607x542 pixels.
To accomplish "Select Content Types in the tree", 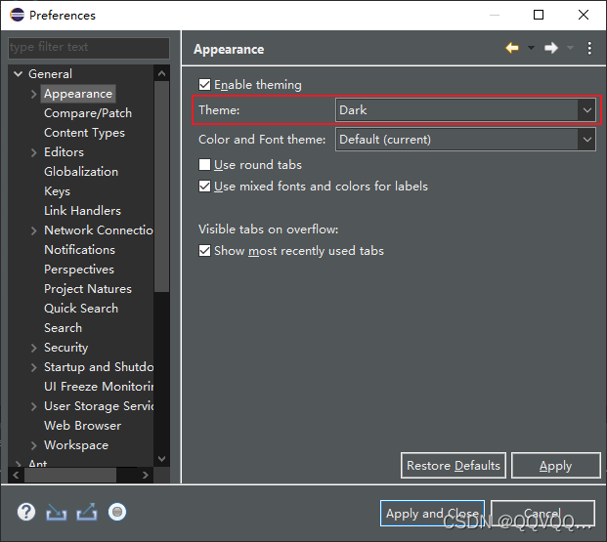I will tap(84, 133).
